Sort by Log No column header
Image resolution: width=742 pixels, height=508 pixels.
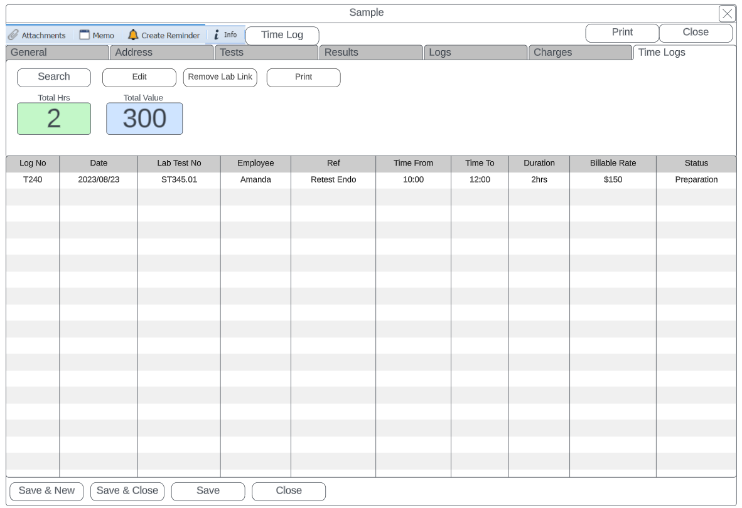(x=33, y=164)
